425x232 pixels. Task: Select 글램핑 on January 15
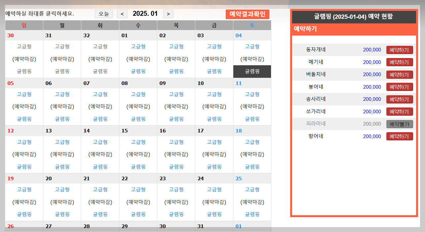tap(138, 166)
